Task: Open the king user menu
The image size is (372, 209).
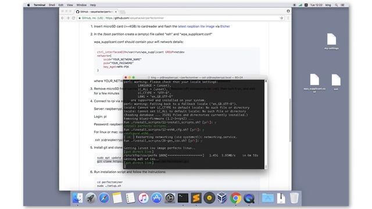Action: [x=328, y=5]
